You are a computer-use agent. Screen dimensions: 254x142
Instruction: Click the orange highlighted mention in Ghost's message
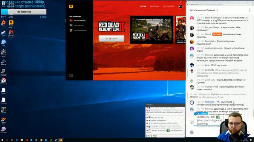point(217,34)
